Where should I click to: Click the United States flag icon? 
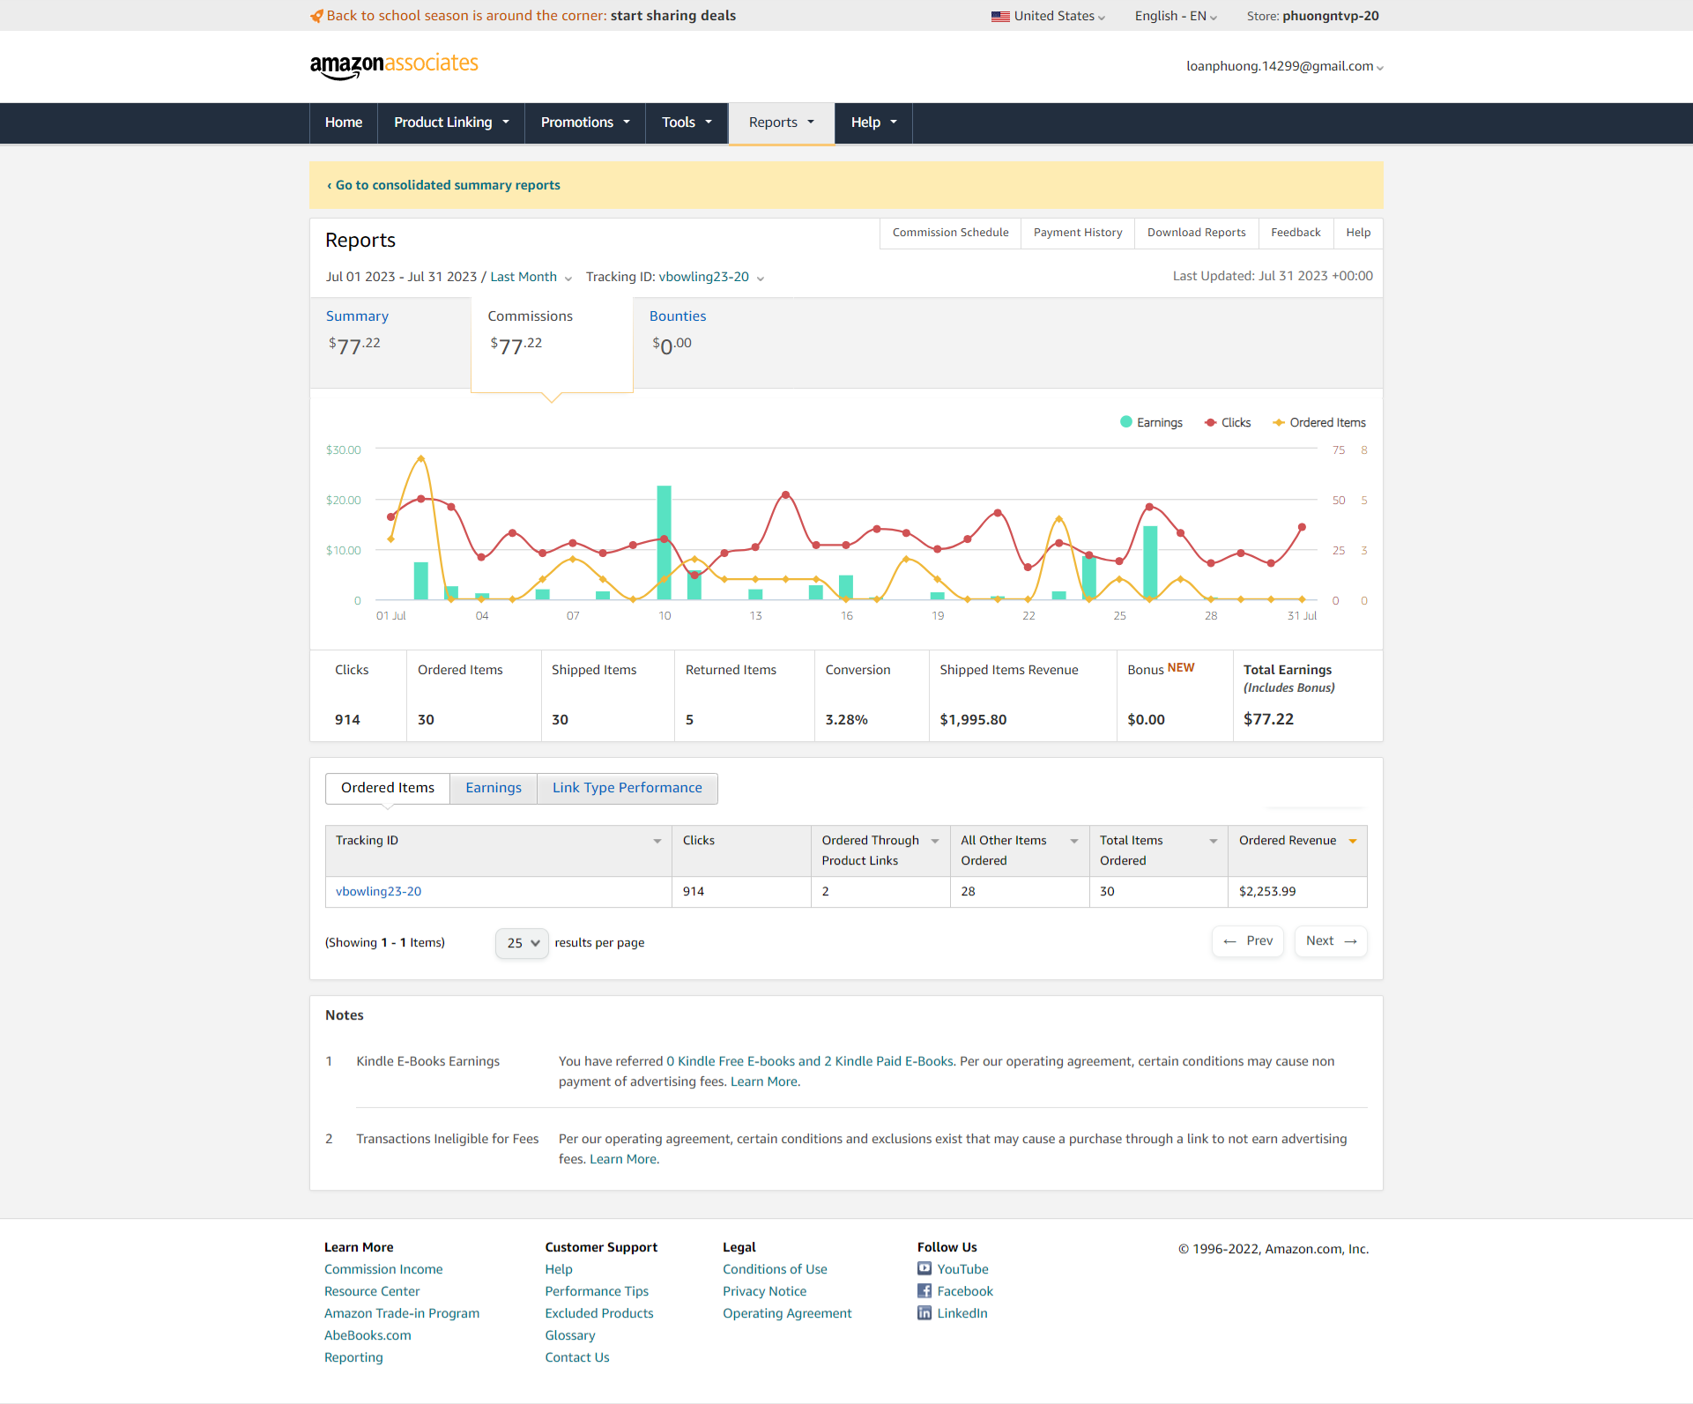(x=1000, y=16)
